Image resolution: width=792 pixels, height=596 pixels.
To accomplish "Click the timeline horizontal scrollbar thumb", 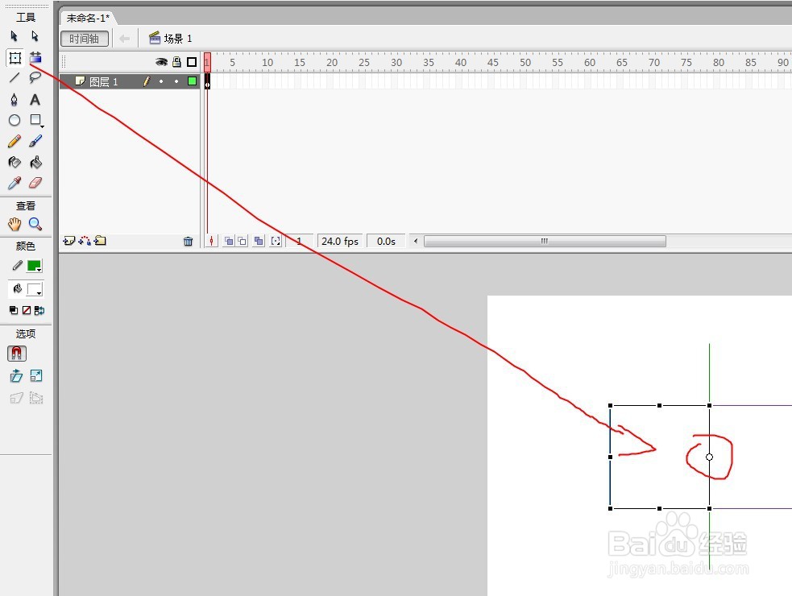I will click(x=545, y=241).
